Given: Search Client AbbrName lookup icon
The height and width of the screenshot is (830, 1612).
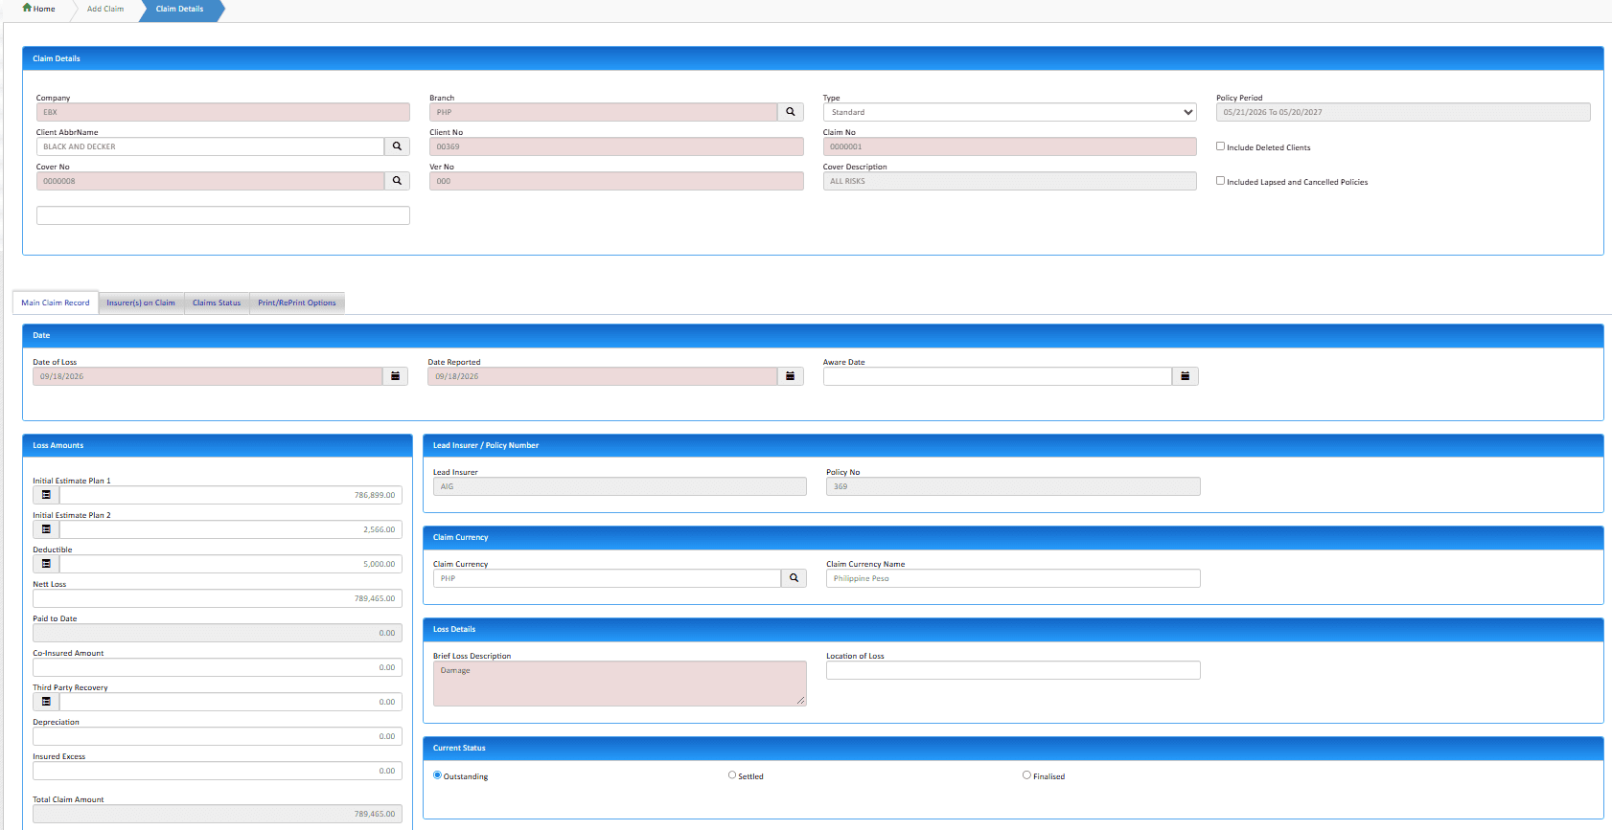Looking at the screenshot, I should [x=397, y=146].
